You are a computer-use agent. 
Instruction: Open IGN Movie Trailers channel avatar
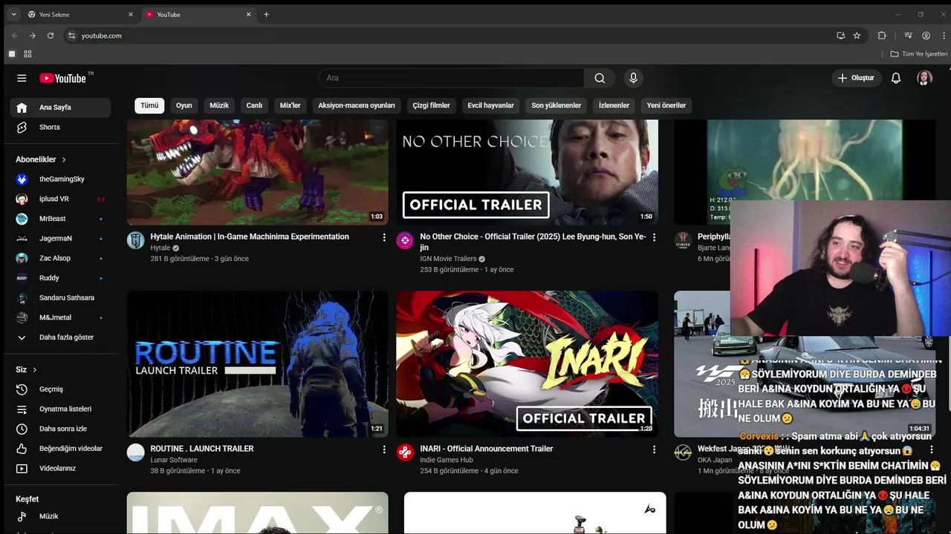[x=405, y=240]
